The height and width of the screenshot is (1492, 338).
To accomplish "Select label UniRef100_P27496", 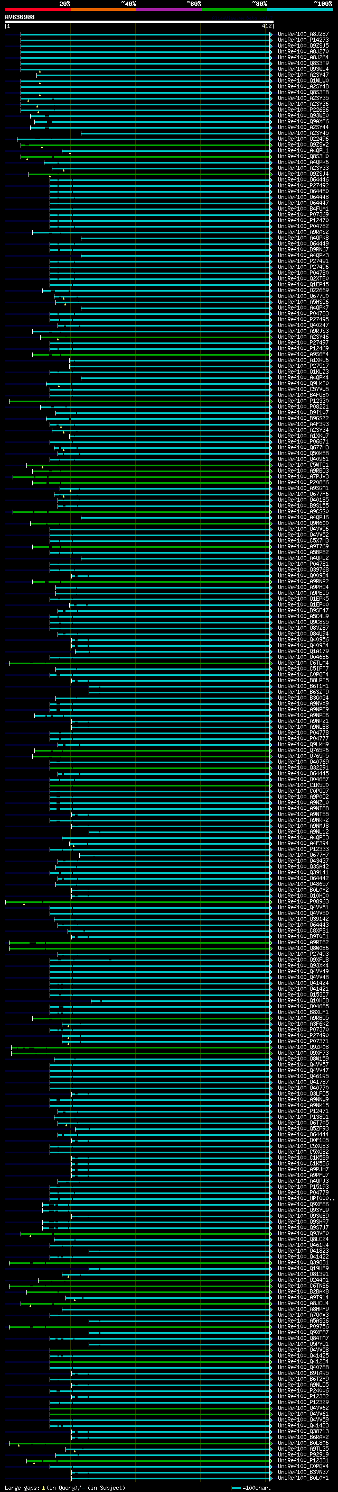I will [303, 267].
